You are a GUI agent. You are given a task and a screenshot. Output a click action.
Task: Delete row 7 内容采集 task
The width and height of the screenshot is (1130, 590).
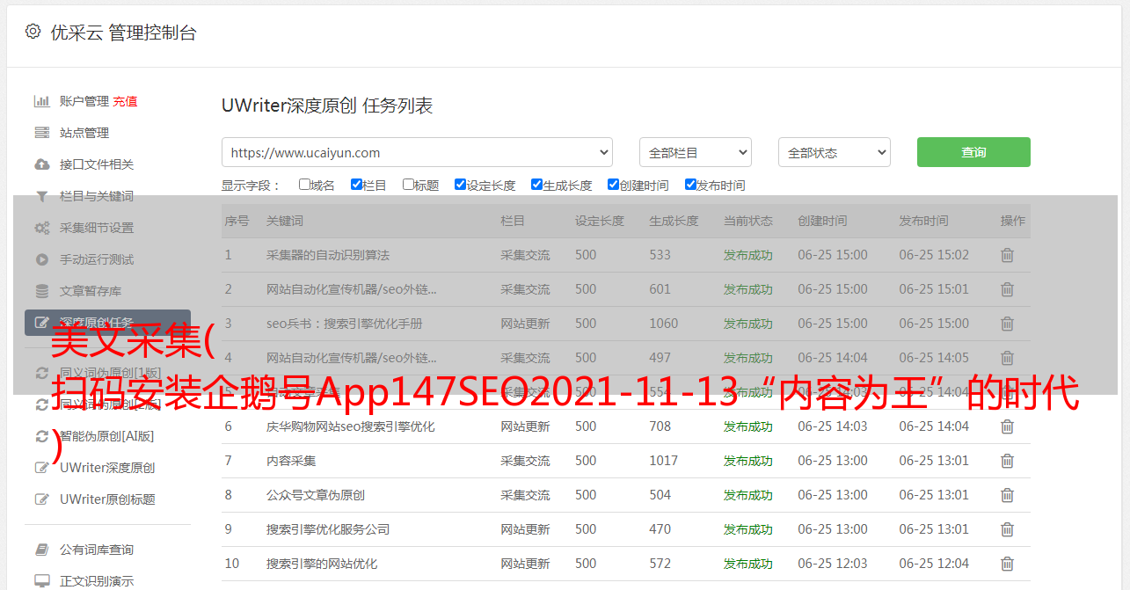pos(1007,461)
